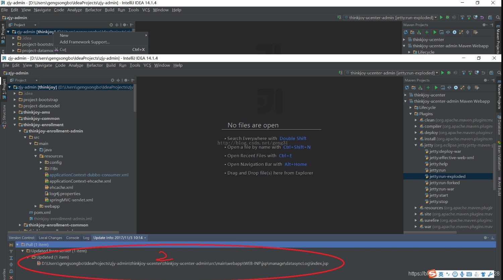
Task: Select jetty:run-exploded goal
Action: 448,177
